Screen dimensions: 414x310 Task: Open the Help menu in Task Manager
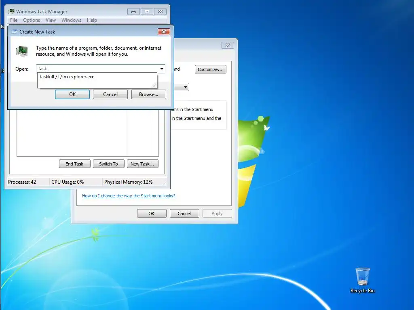coord(92,20)
